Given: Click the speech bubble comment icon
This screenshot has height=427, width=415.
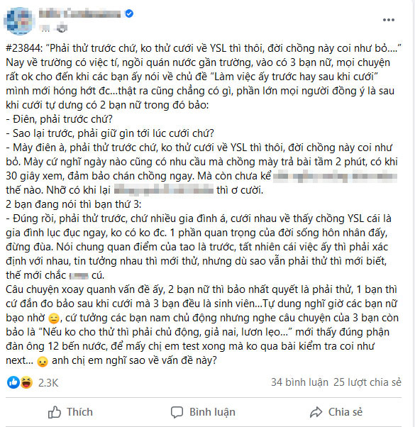Looking at the screenshot, I should (177, 412).
